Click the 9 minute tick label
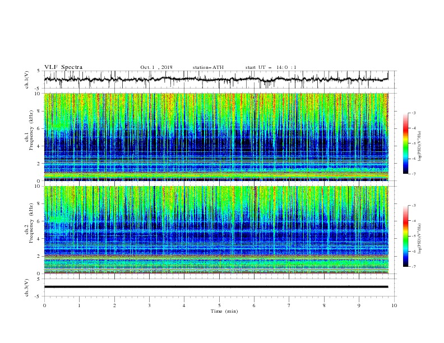This screenshot has width=444, height=343. pyautogui.click(x=359, y=305)
